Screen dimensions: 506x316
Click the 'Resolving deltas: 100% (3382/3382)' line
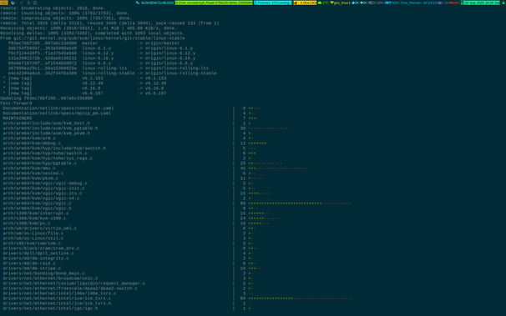click(x=93, y=33)
